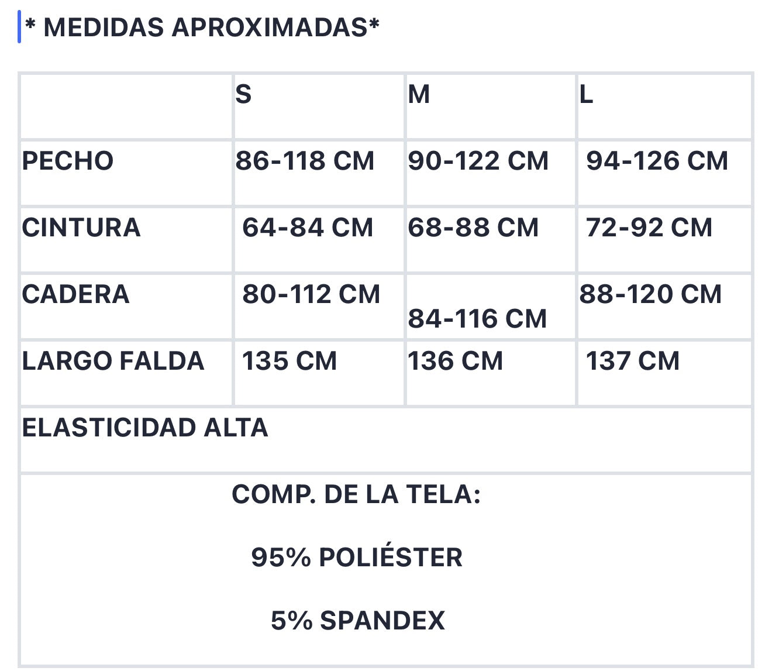Click the 95% POLIÉSTER text
The width and height of the screenshot is (772, 671).
(357, 558)
